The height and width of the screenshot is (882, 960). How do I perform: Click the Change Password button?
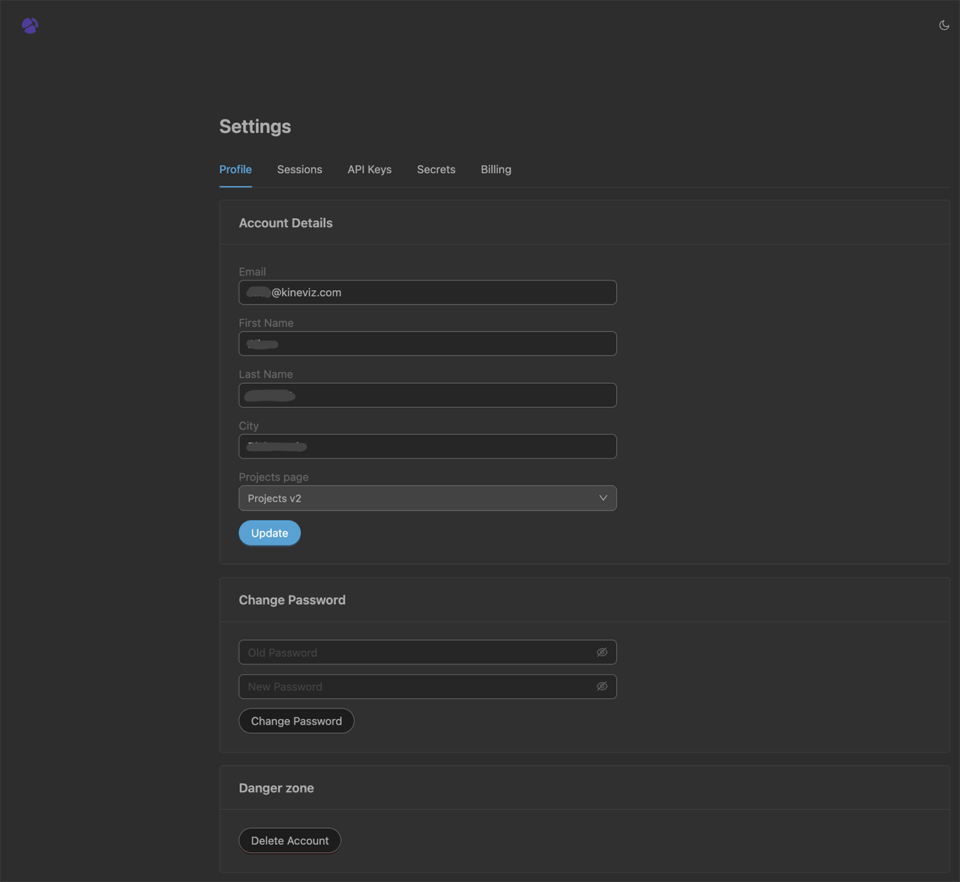[297, 721]
